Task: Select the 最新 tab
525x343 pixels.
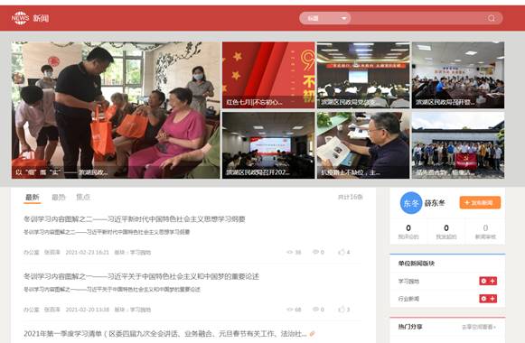Action: point(33,198)
